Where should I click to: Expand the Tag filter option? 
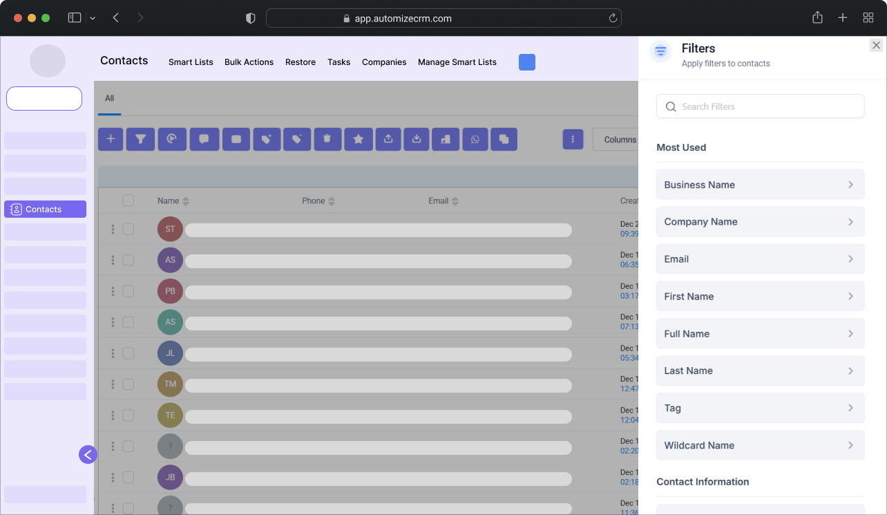760,408
